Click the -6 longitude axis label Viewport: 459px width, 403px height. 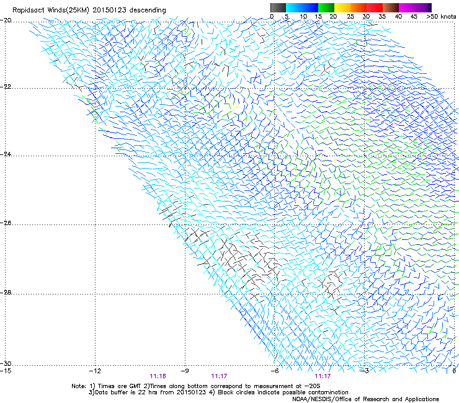click(x=275, y=371)
